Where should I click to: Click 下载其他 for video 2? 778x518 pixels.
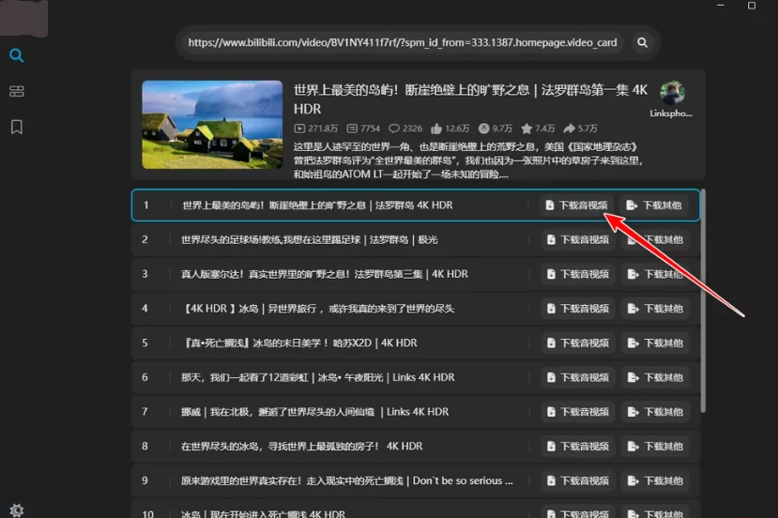655,240
